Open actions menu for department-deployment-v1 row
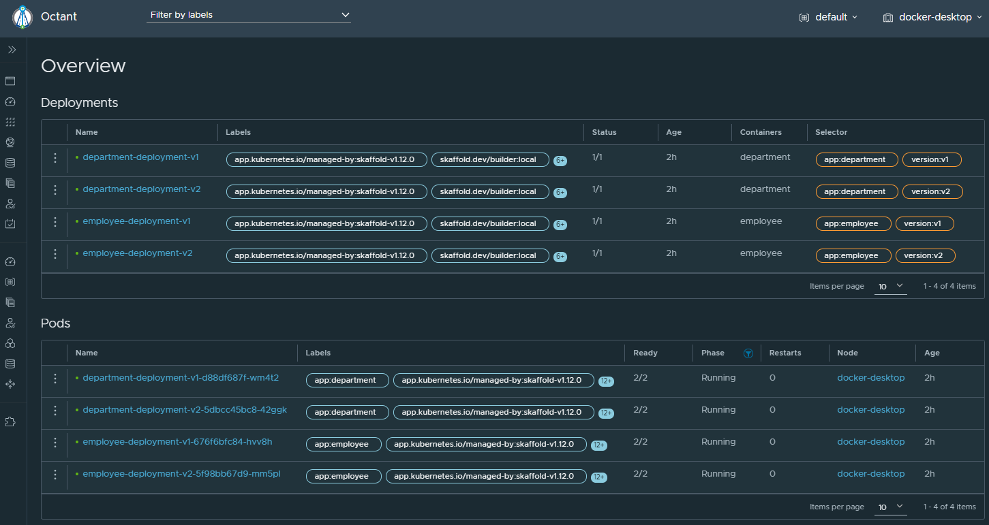The height and width of the screenshot is (525, 989). 55,158
